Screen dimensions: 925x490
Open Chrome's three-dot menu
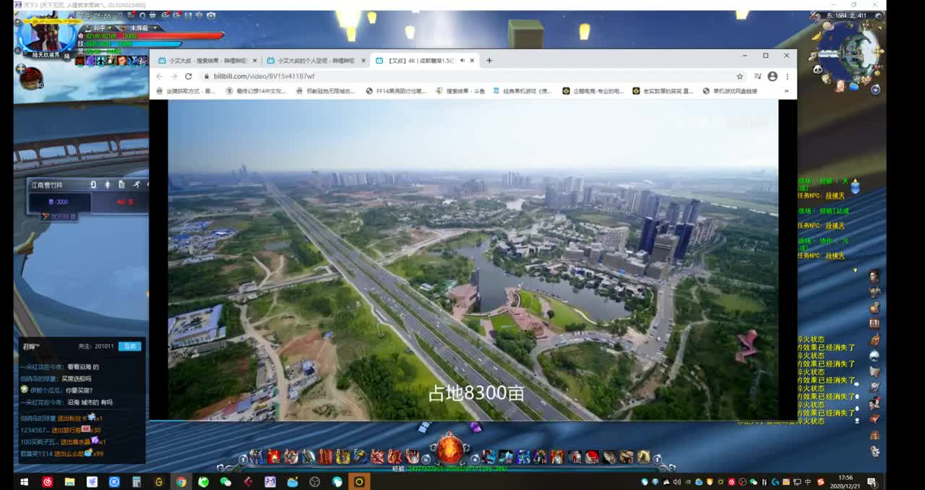(787, 76)
